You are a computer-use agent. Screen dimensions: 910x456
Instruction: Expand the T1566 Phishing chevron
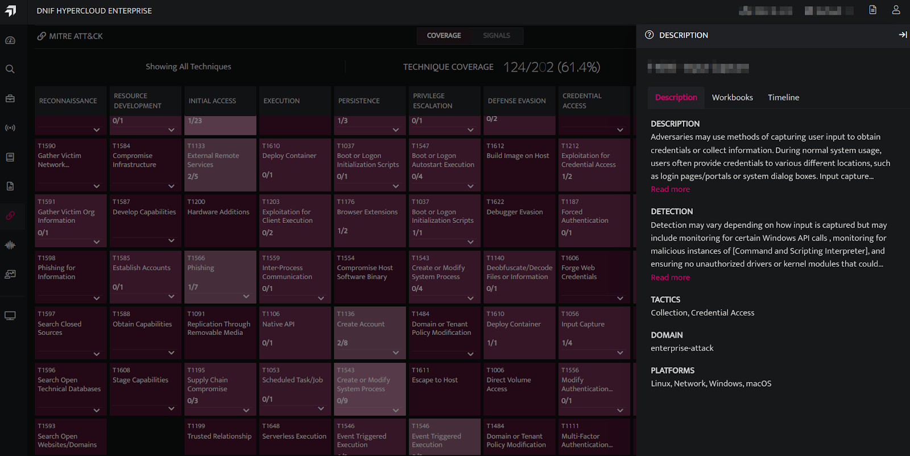246,296
